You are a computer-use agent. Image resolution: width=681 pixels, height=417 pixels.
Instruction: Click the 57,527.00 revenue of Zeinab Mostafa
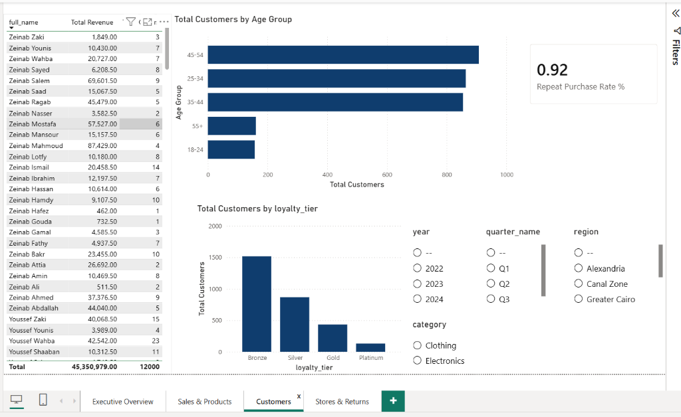pos(102,124)
